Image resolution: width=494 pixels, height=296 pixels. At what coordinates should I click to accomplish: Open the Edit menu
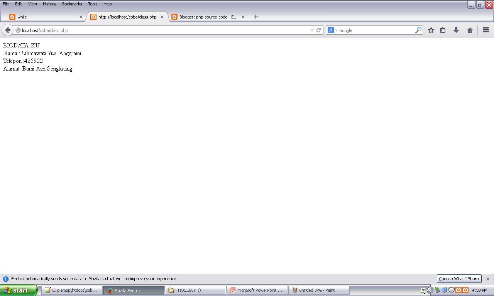pos(19,4)
